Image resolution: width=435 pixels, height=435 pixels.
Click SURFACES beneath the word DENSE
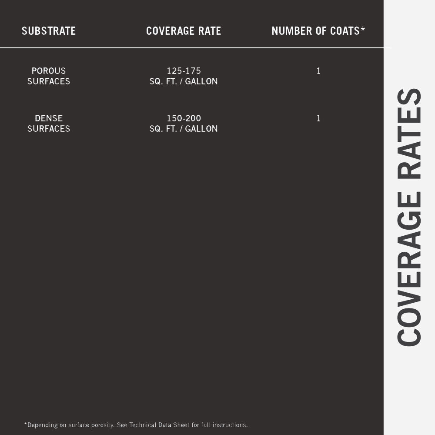click(x=49, y=129)
